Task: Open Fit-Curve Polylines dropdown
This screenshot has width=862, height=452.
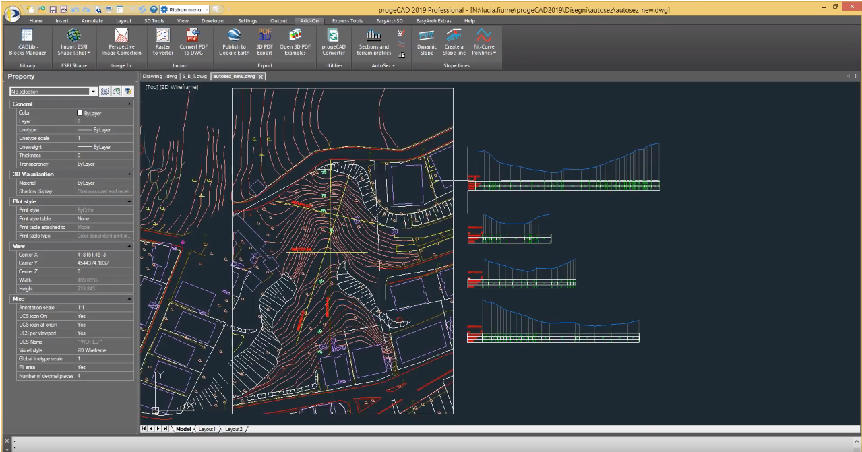Action: coord(484,42)
